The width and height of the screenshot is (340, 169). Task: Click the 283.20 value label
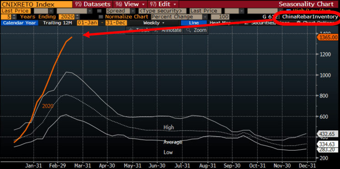[328, 149]
